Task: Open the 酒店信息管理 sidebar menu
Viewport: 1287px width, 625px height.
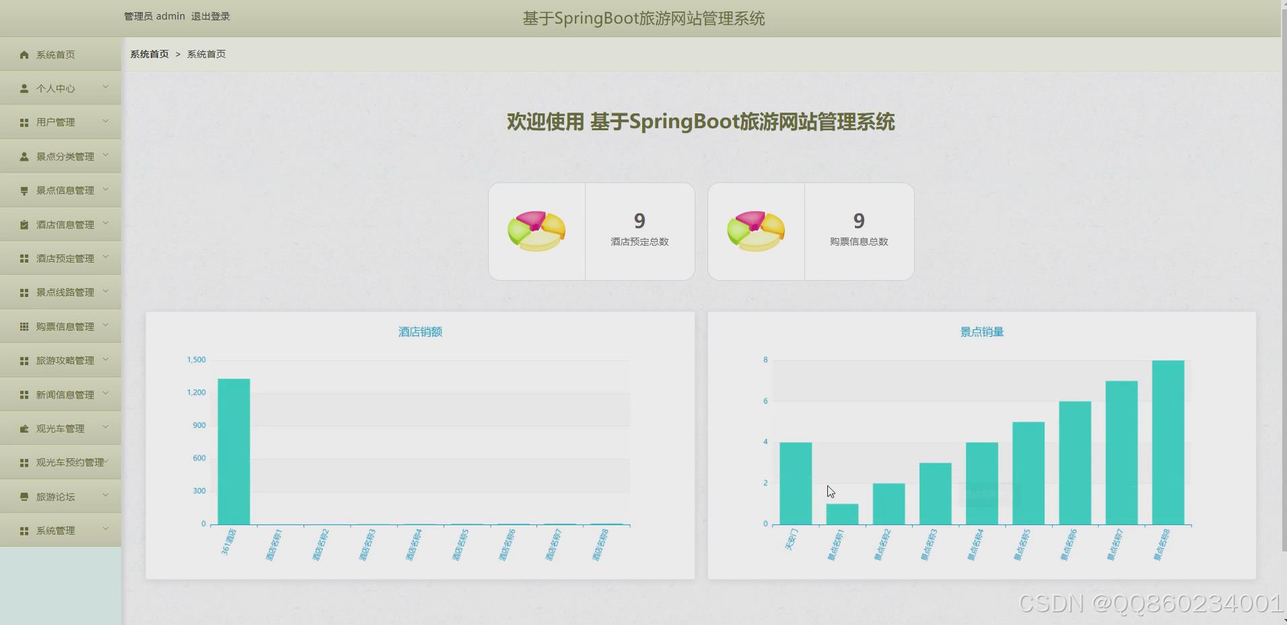Action: [x=61, y=224]
